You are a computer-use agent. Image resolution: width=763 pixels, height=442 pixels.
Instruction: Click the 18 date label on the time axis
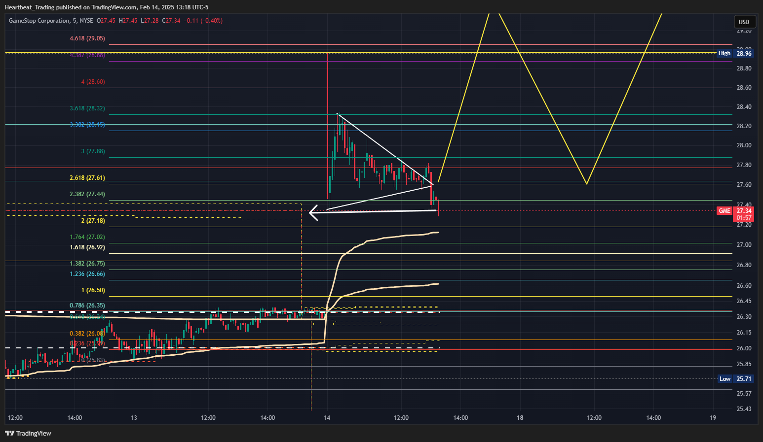pyautogui.click(x=520, y=418)
